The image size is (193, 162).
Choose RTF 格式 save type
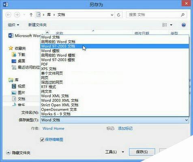pos(115,87)
